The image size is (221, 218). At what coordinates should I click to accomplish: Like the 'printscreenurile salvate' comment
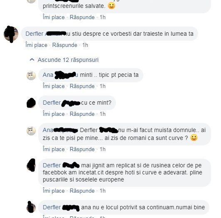(x=54, y=17)
